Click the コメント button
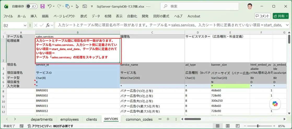292x129 pixels. [x=262, y=16]
